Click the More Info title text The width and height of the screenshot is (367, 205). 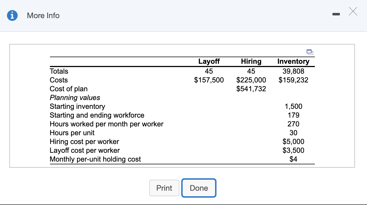point(43,16)
